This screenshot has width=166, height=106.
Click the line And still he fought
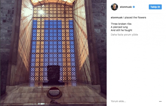click(x=121, y=30)
